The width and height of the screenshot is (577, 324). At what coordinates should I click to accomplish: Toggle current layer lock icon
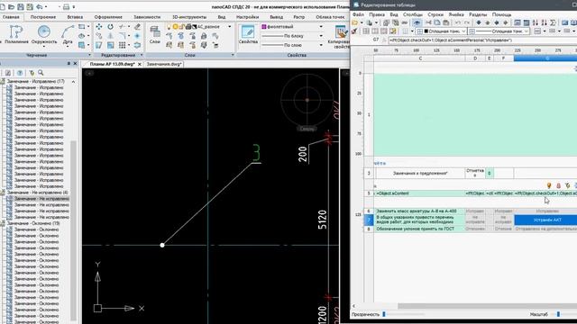tap(181, 27)
